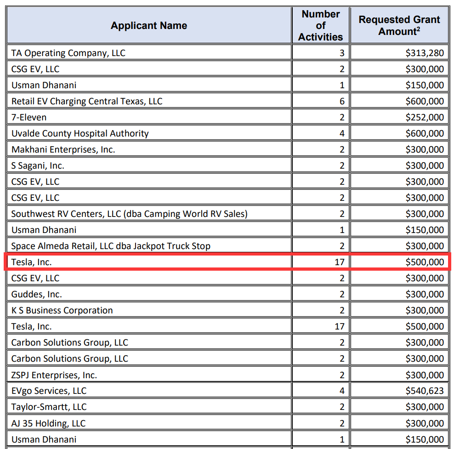Click $300,000 in ZSPJ Enterprises row
The width and height of the screenshot is (454, 449).
[399, 375]
